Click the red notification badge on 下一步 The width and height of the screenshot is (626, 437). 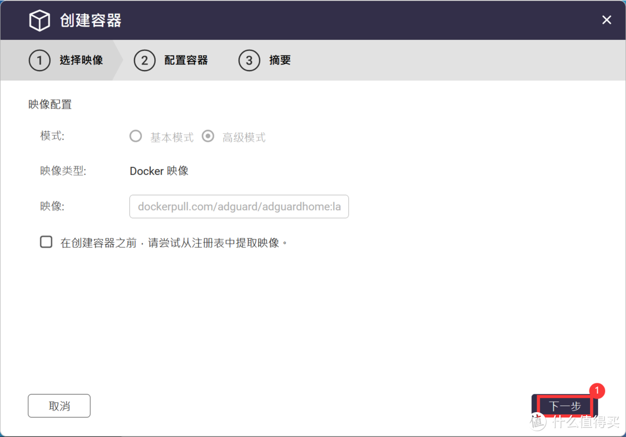tap(597, 391)
